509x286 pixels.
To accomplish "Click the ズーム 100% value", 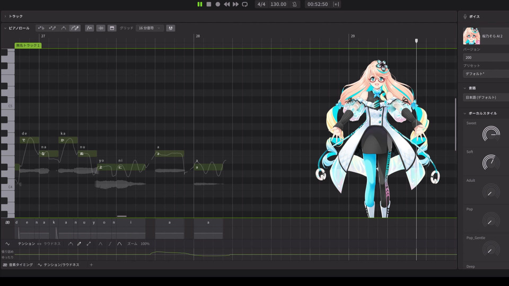I will [x=145, y=244].
